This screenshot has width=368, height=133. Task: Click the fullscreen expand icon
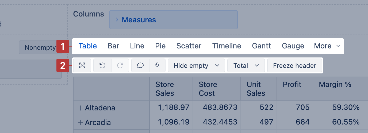82,66
